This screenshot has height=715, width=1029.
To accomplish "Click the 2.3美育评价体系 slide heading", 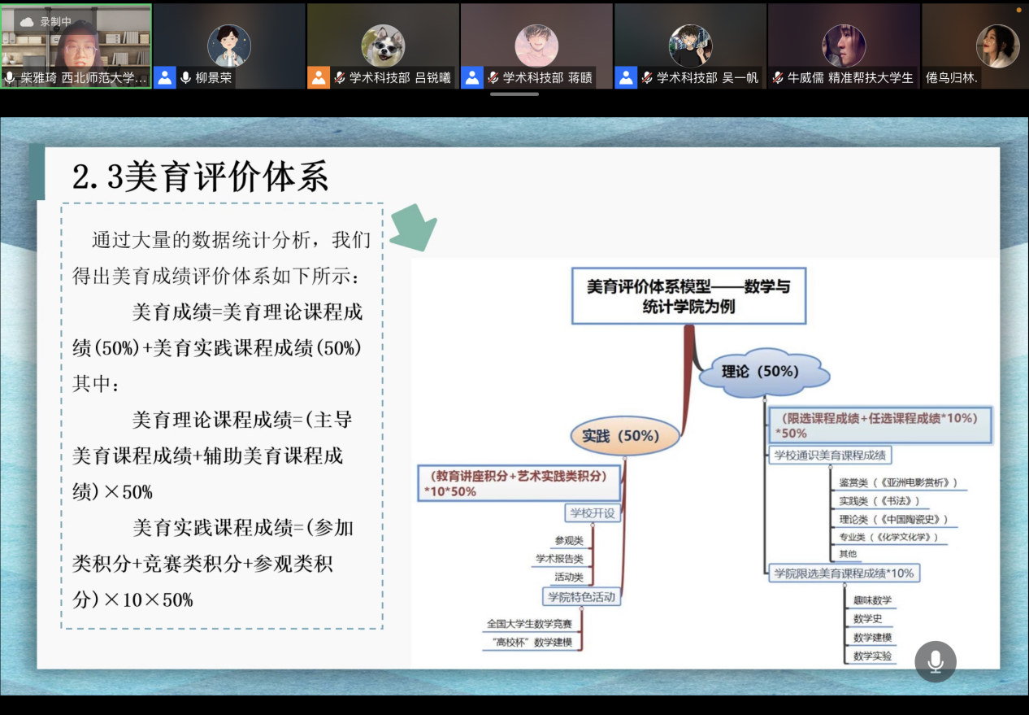I will point(201,177).
